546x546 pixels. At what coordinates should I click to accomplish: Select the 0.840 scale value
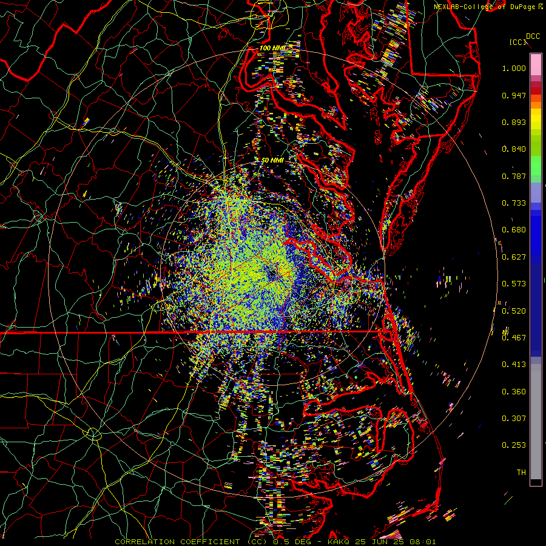(514, 149)
